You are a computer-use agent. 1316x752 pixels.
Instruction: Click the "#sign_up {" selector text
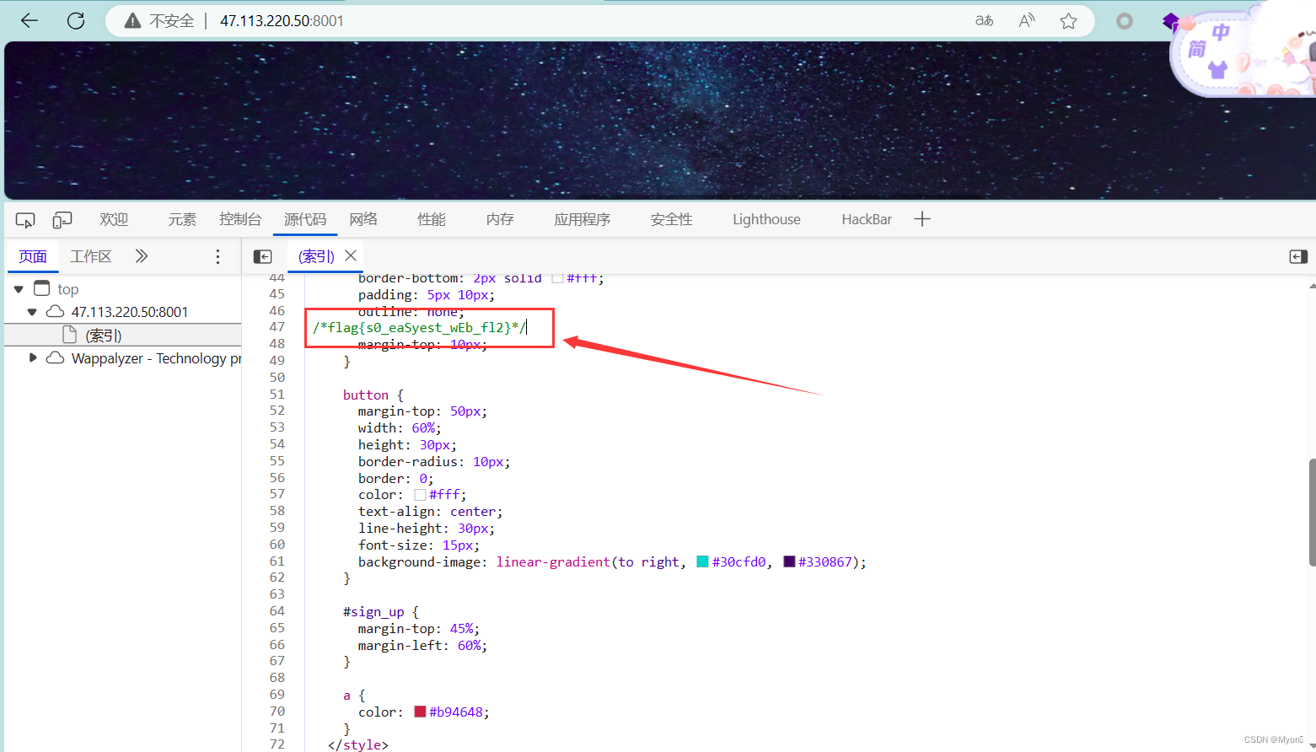381,611
